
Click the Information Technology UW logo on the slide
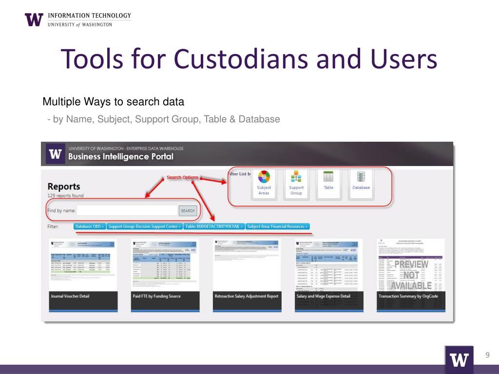[x=78, y=19]
